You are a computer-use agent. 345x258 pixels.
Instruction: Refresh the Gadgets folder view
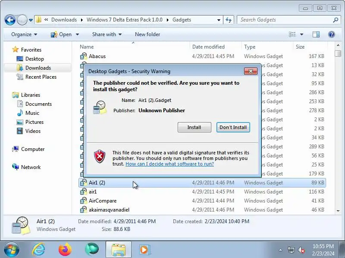point(229,20)
